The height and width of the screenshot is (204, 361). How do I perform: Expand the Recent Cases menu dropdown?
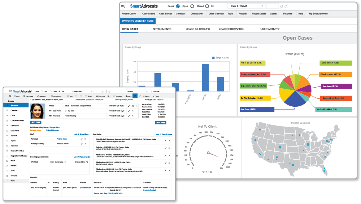click(138, 14)
